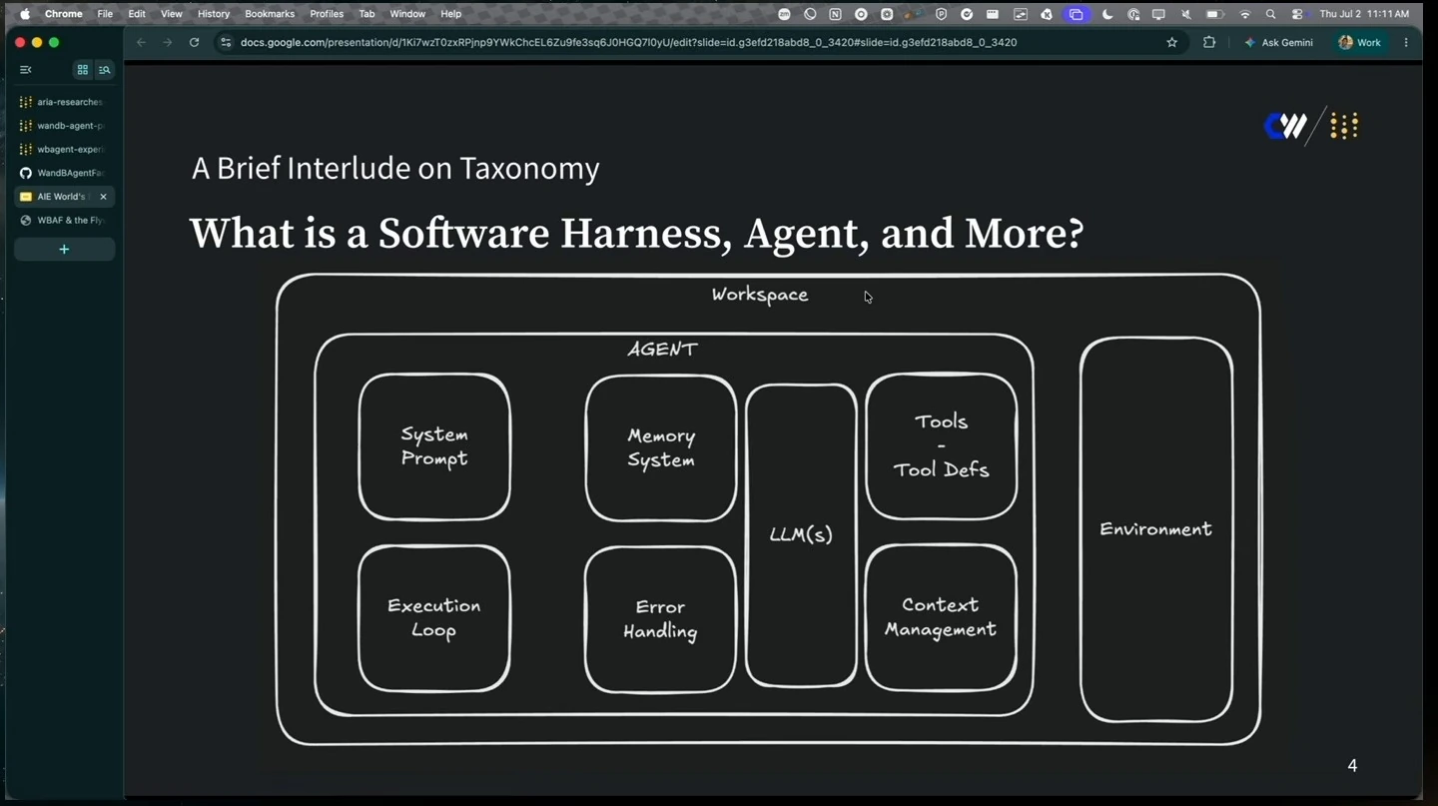
Task: Focus the docs.google.com address bar
Action: pos(628,43)
